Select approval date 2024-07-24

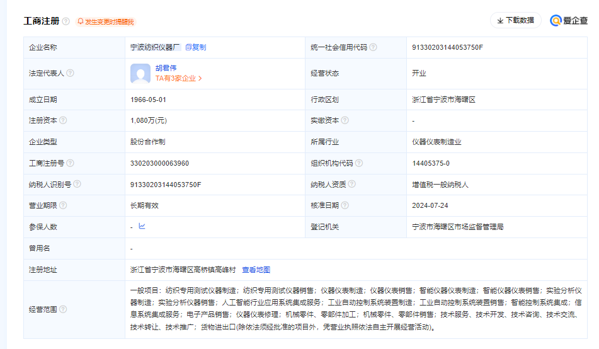pos(430,205)
